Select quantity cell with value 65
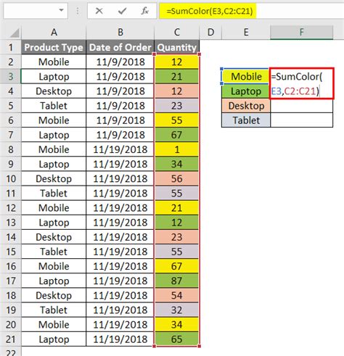344x356 pixels. tap(177, 339)
